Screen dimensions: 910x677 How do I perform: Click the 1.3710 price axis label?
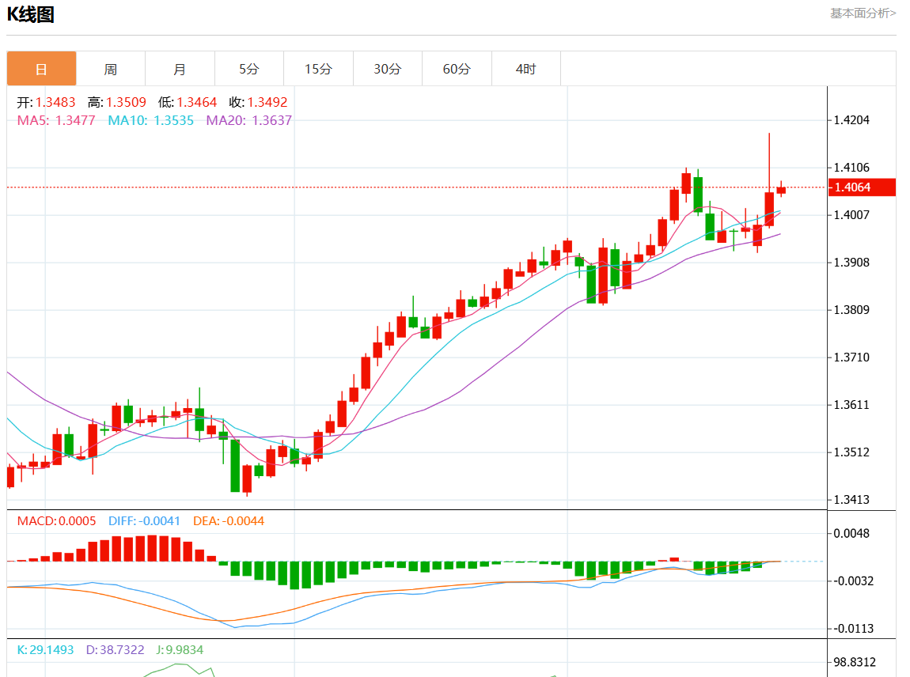(x=851, y=357)
